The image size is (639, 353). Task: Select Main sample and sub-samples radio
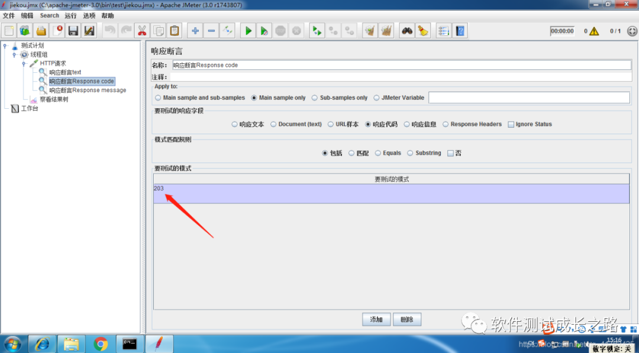point(158,98)
